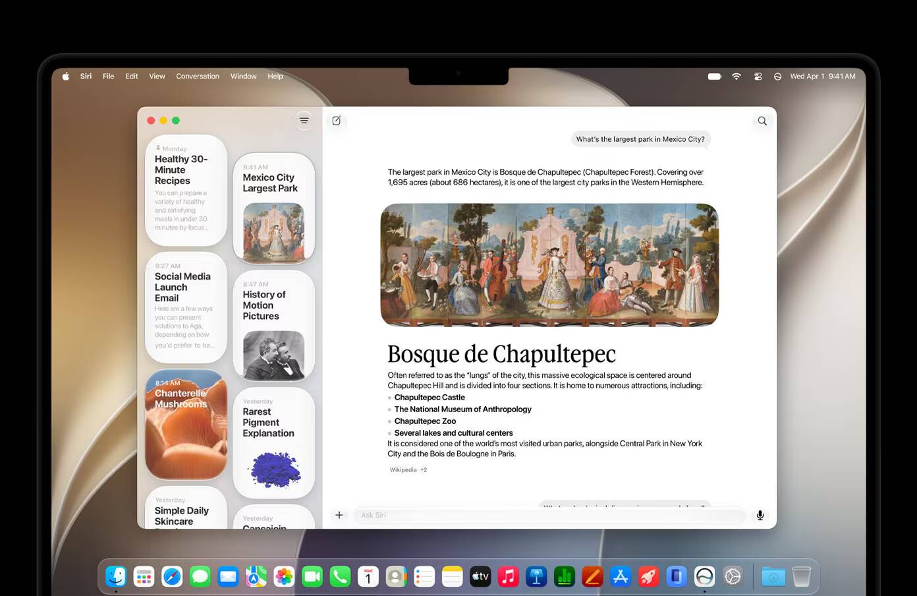Open the Apple menu
The height and width of the screenshot is (596, 917).
[66, 76]
